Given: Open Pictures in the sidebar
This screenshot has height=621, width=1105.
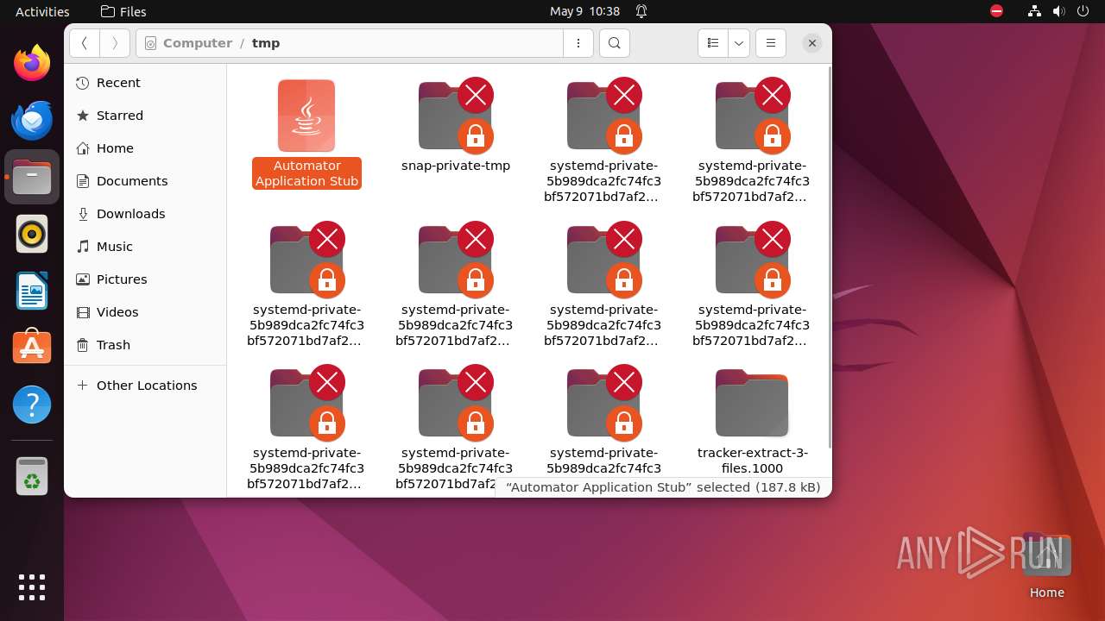Looking at the screenshot, I should click(x=145, y=279).
